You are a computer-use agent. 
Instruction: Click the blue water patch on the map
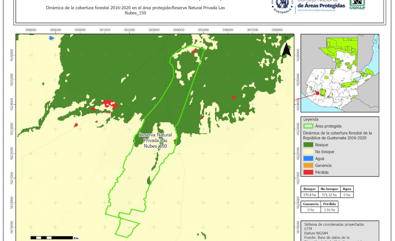[x=52, y=38]
